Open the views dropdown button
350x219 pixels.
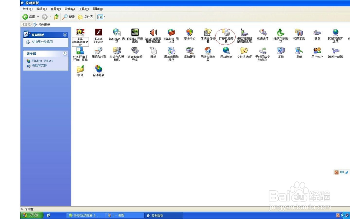101,17
